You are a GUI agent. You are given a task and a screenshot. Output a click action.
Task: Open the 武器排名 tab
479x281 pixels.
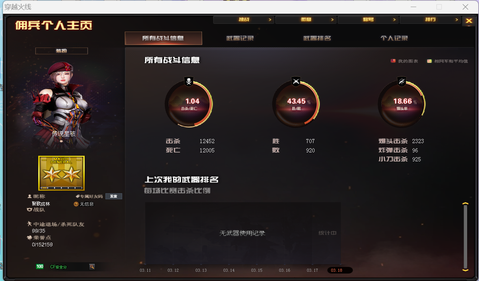(x=317, y=38)
